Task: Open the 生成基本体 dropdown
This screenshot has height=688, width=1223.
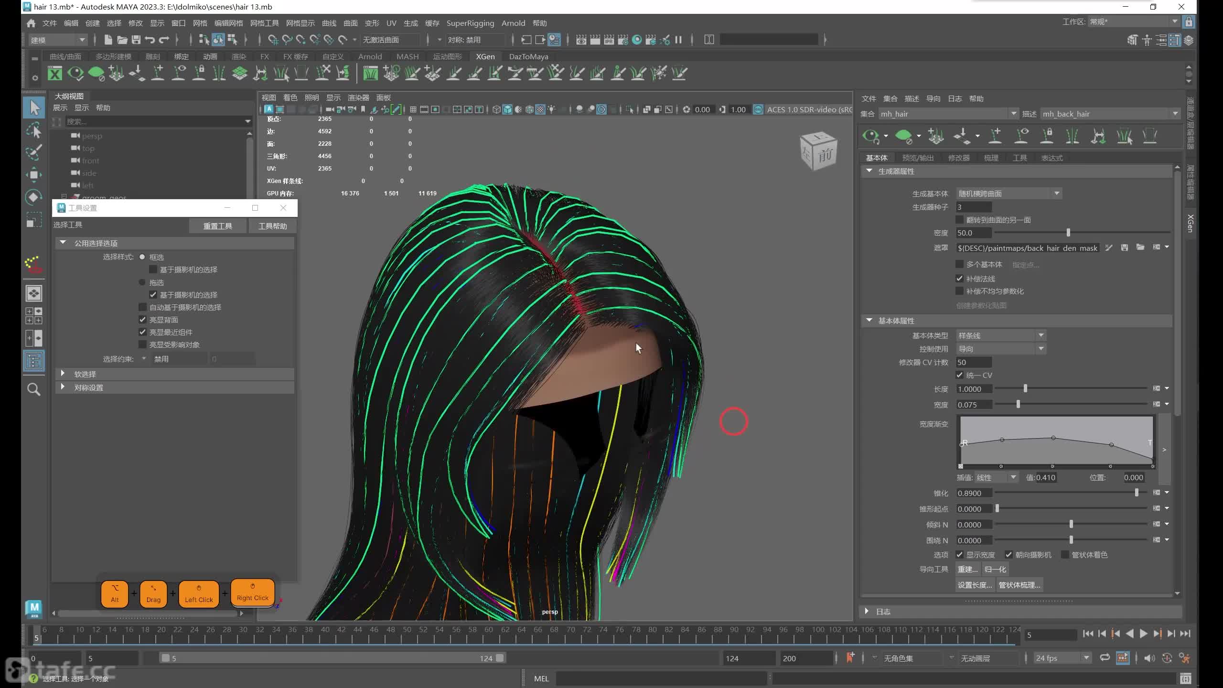Action: pos(1008,193)
